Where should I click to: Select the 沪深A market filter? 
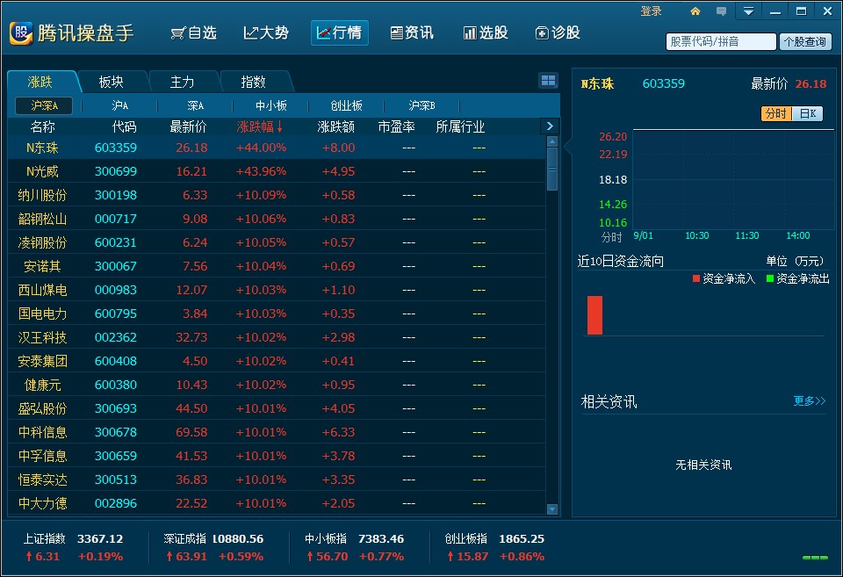[x=44, y=105]
